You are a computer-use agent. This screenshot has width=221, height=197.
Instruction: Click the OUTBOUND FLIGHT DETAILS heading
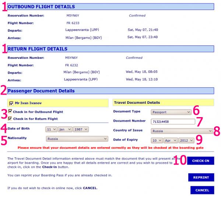tap(41, 7)
